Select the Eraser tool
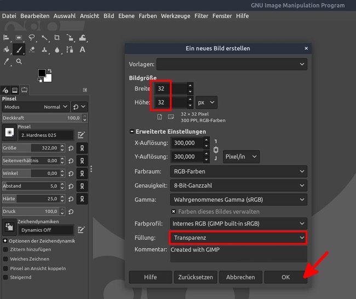The image size is (356, 299). tap(32, 49)
